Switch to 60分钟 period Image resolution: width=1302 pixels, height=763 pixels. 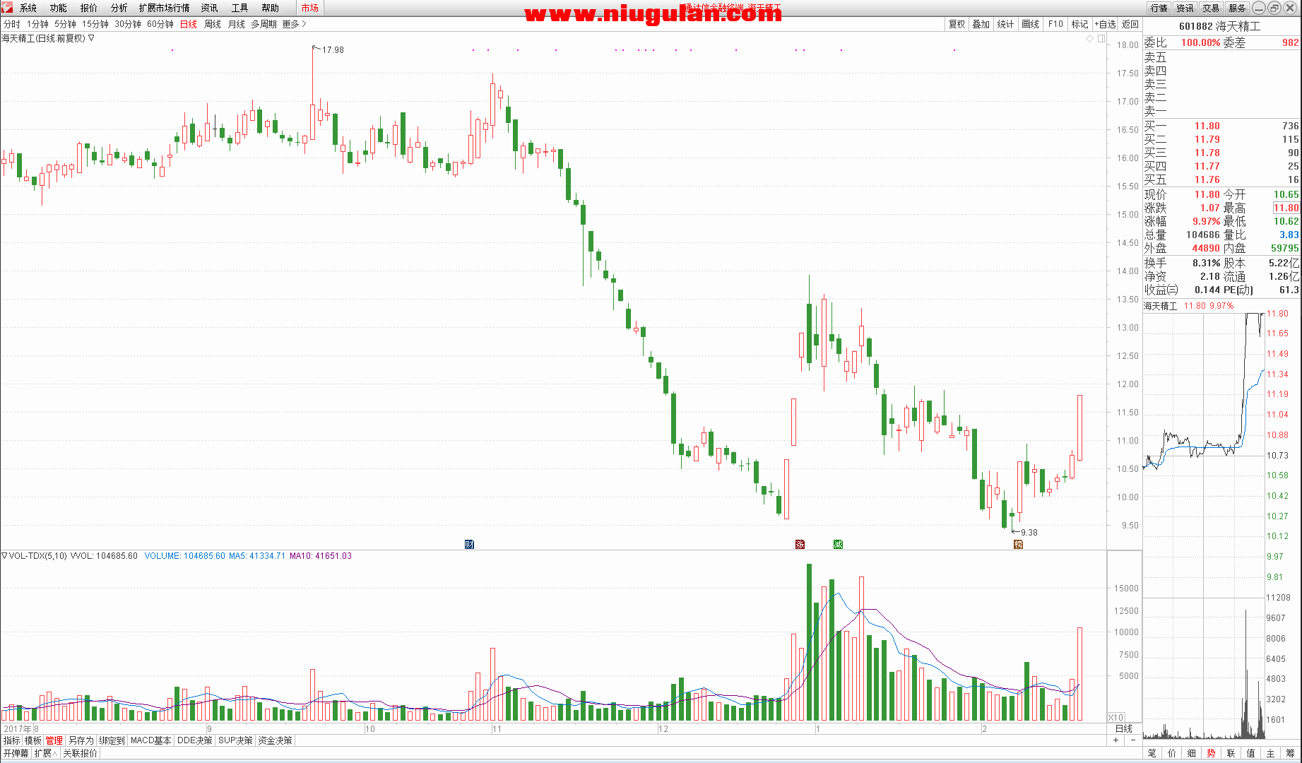coord(160,24)
